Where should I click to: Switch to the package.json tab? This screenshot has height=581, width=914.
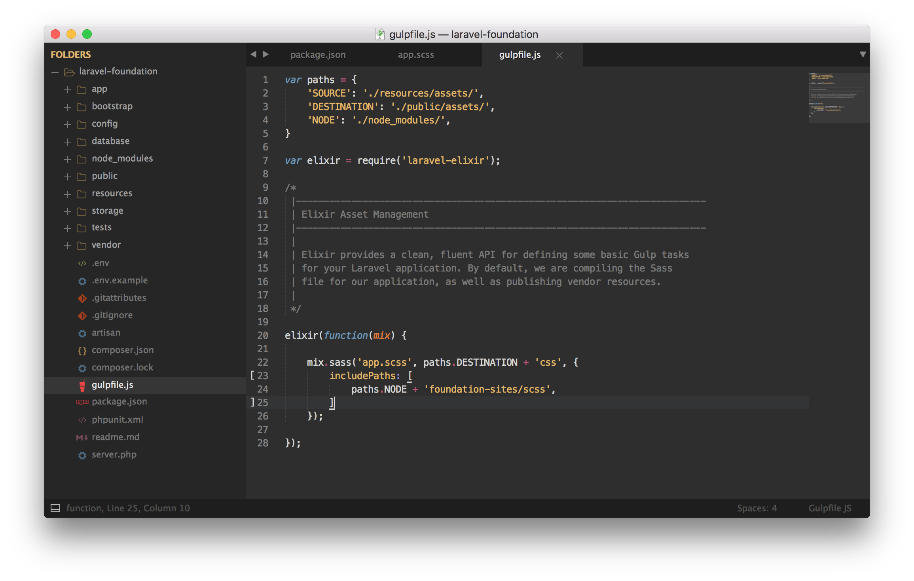[x=318, y=55]
